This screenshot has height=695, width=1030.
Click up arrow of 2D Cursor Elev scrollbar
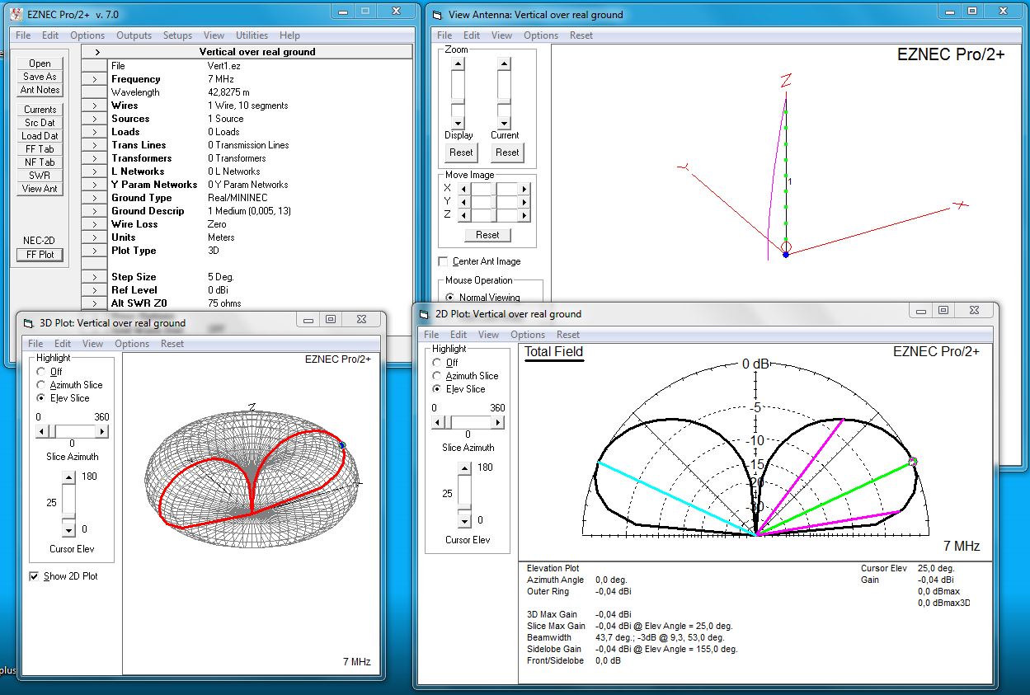[x=464, y=468]
